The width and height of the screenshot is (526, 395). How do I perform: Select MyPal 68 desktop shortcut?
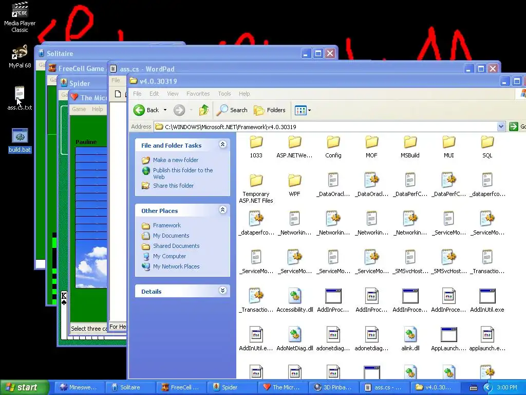(x=20, y=57)
